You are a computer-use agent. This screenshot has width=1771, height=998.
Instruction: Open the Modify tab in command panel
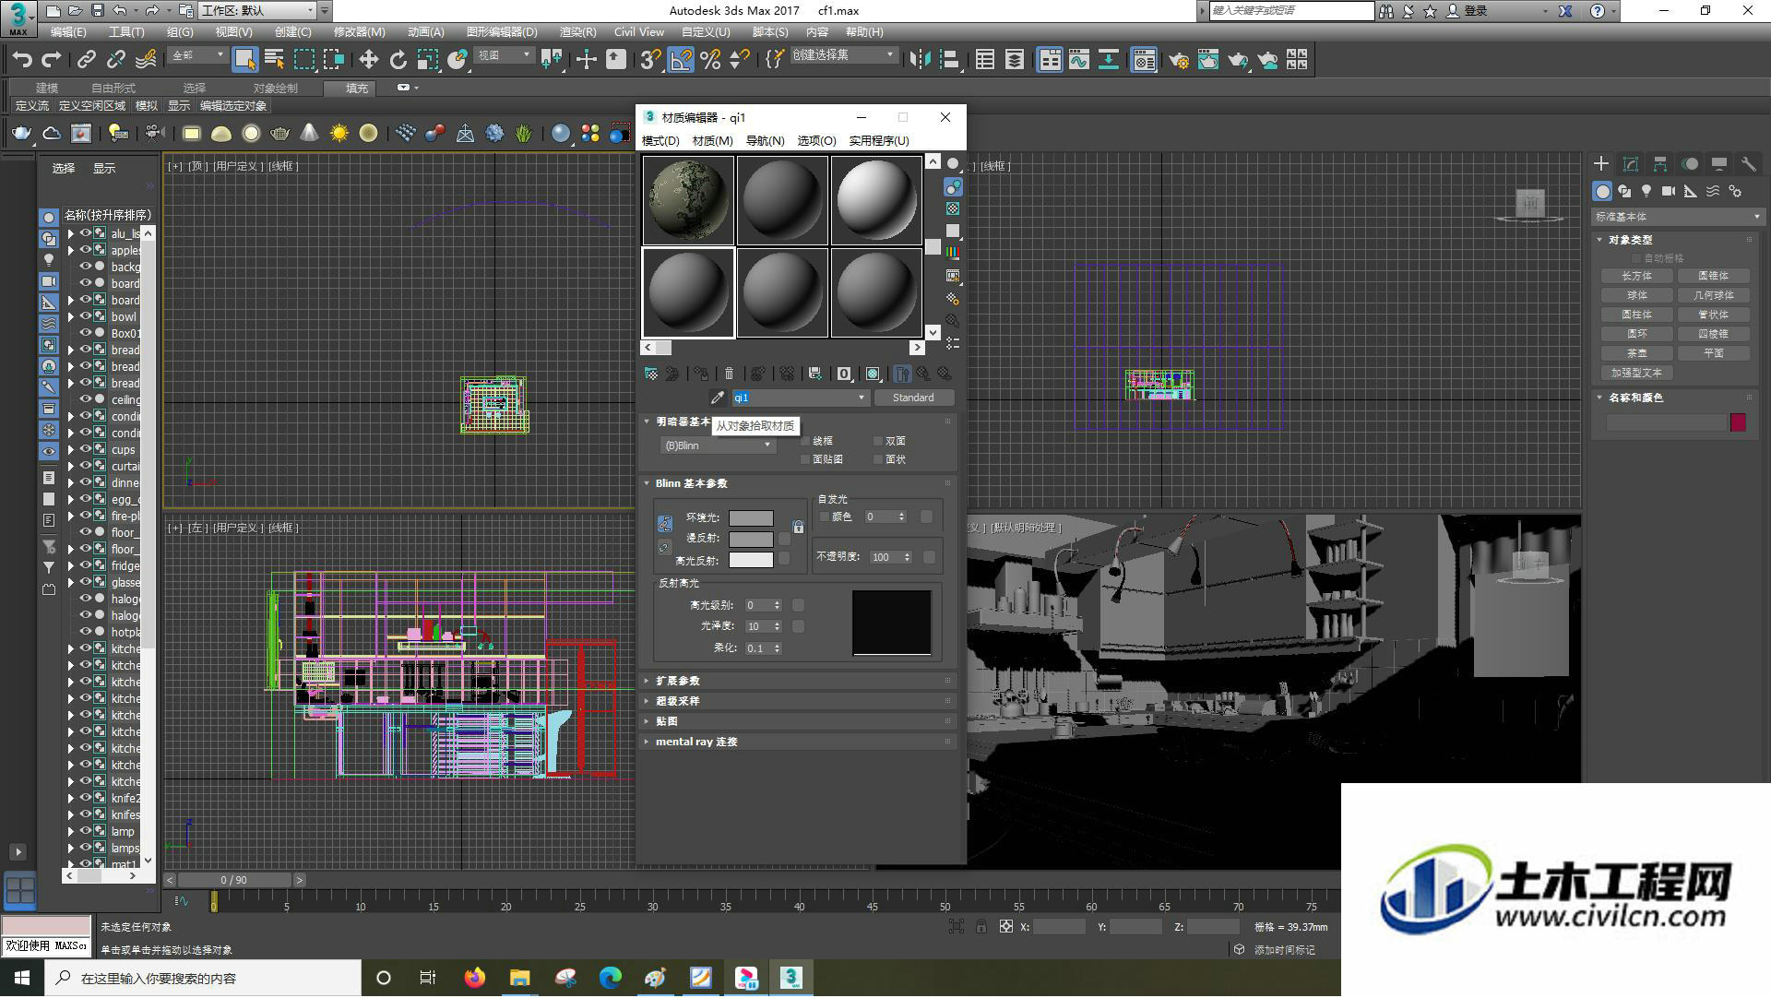(1631, 164)
